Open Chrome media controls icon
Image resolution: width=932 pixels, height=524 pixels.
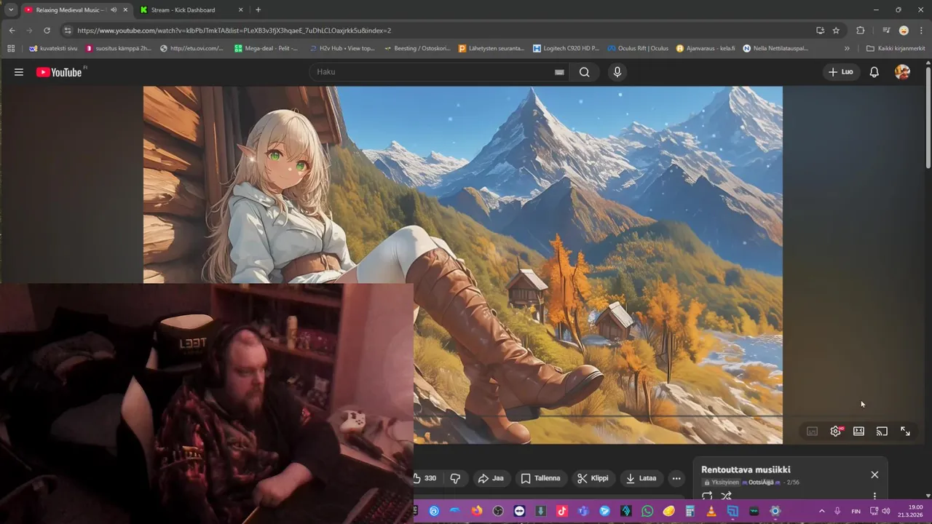tap(886, 31)
